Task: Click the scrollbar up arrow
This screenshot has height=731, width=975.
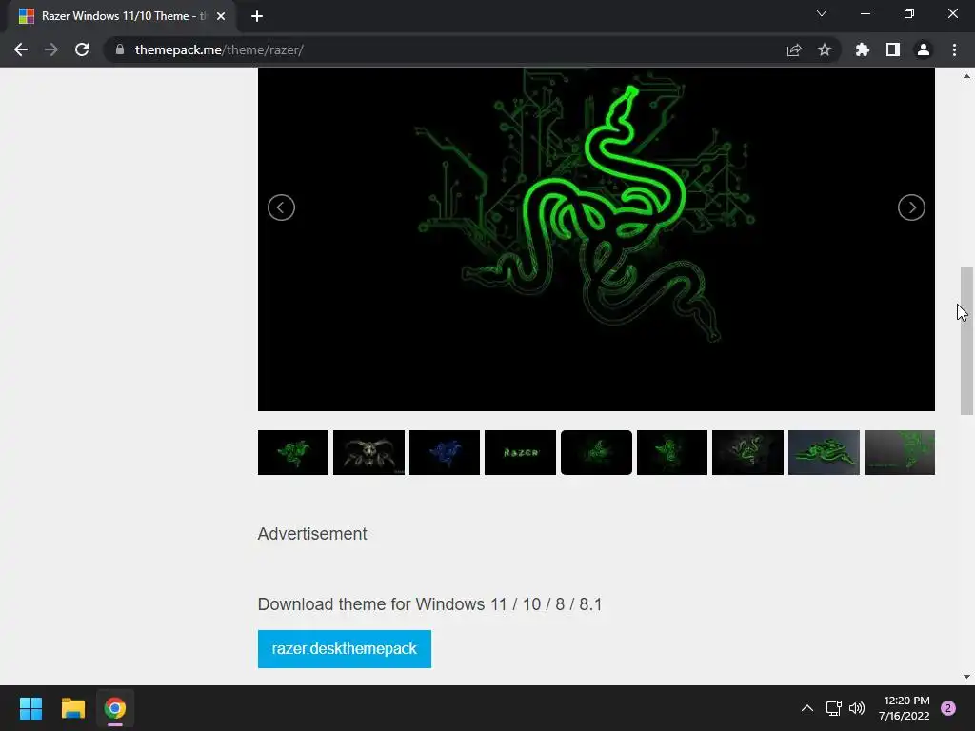Action: point(966,76)
